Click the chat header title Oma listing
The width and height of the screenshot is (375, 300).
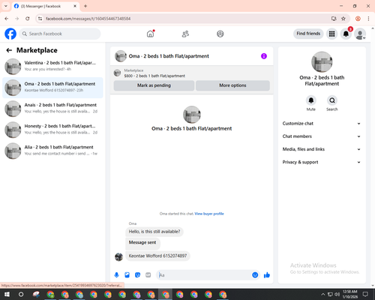coord(169,56)
